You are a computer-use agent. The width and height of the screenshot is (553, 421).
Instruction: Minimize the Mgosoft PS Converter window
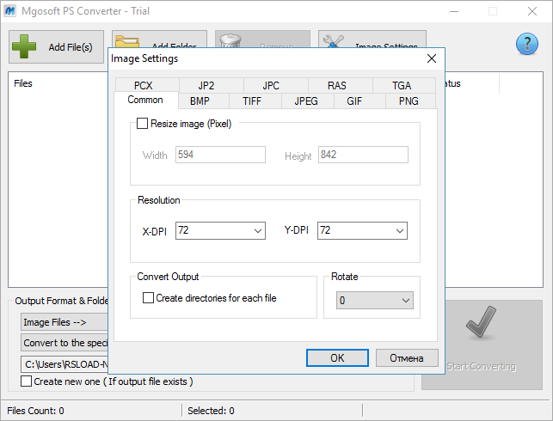[454, 11]
